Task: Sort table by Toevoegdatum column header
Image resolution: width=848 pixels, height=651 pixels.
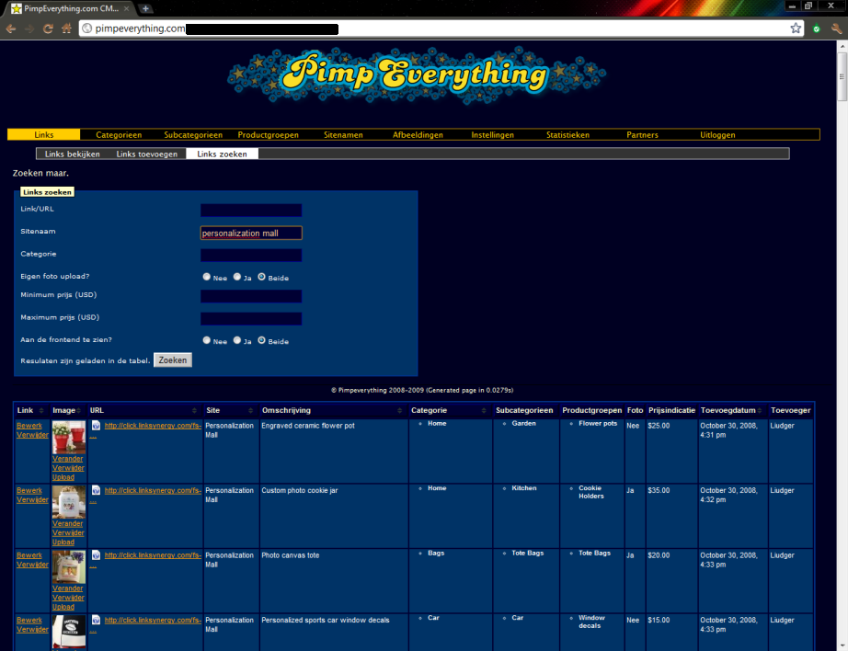Action: tap(728, 410)
